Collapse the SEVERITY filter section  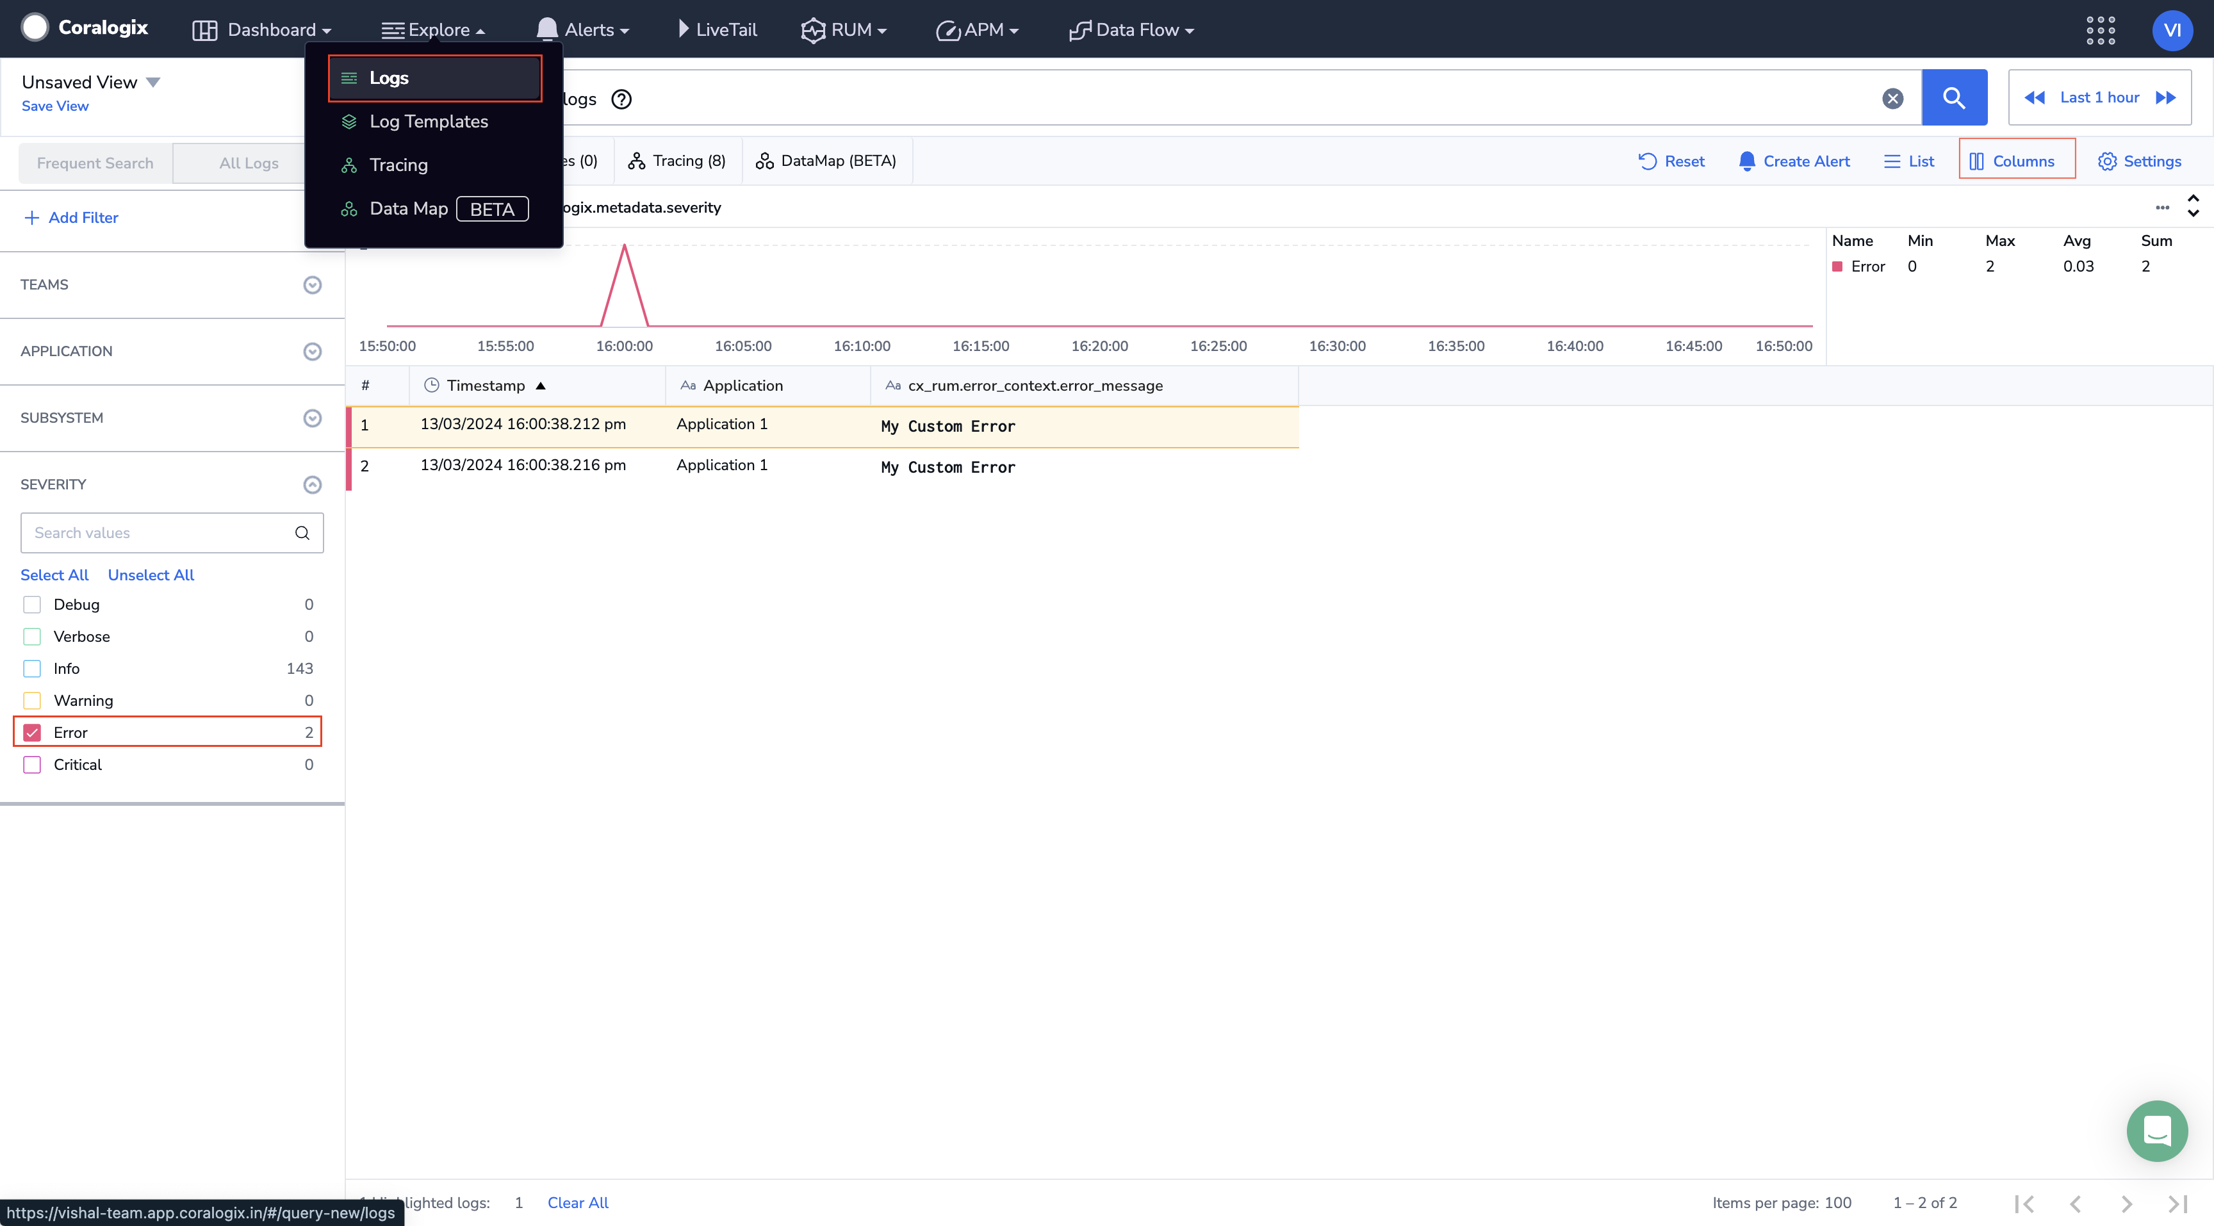tap(312, 484)
